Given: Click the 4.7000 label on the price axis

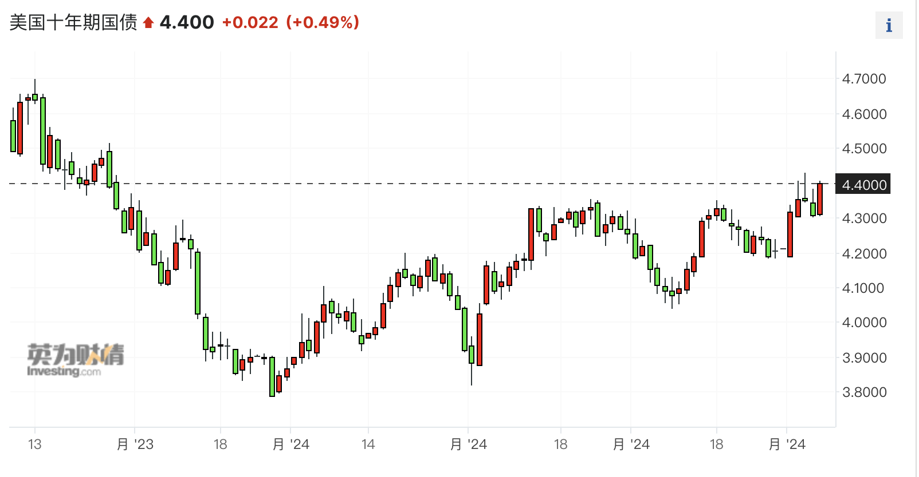Looking at the screenshot, I should [x=863, y=79].
